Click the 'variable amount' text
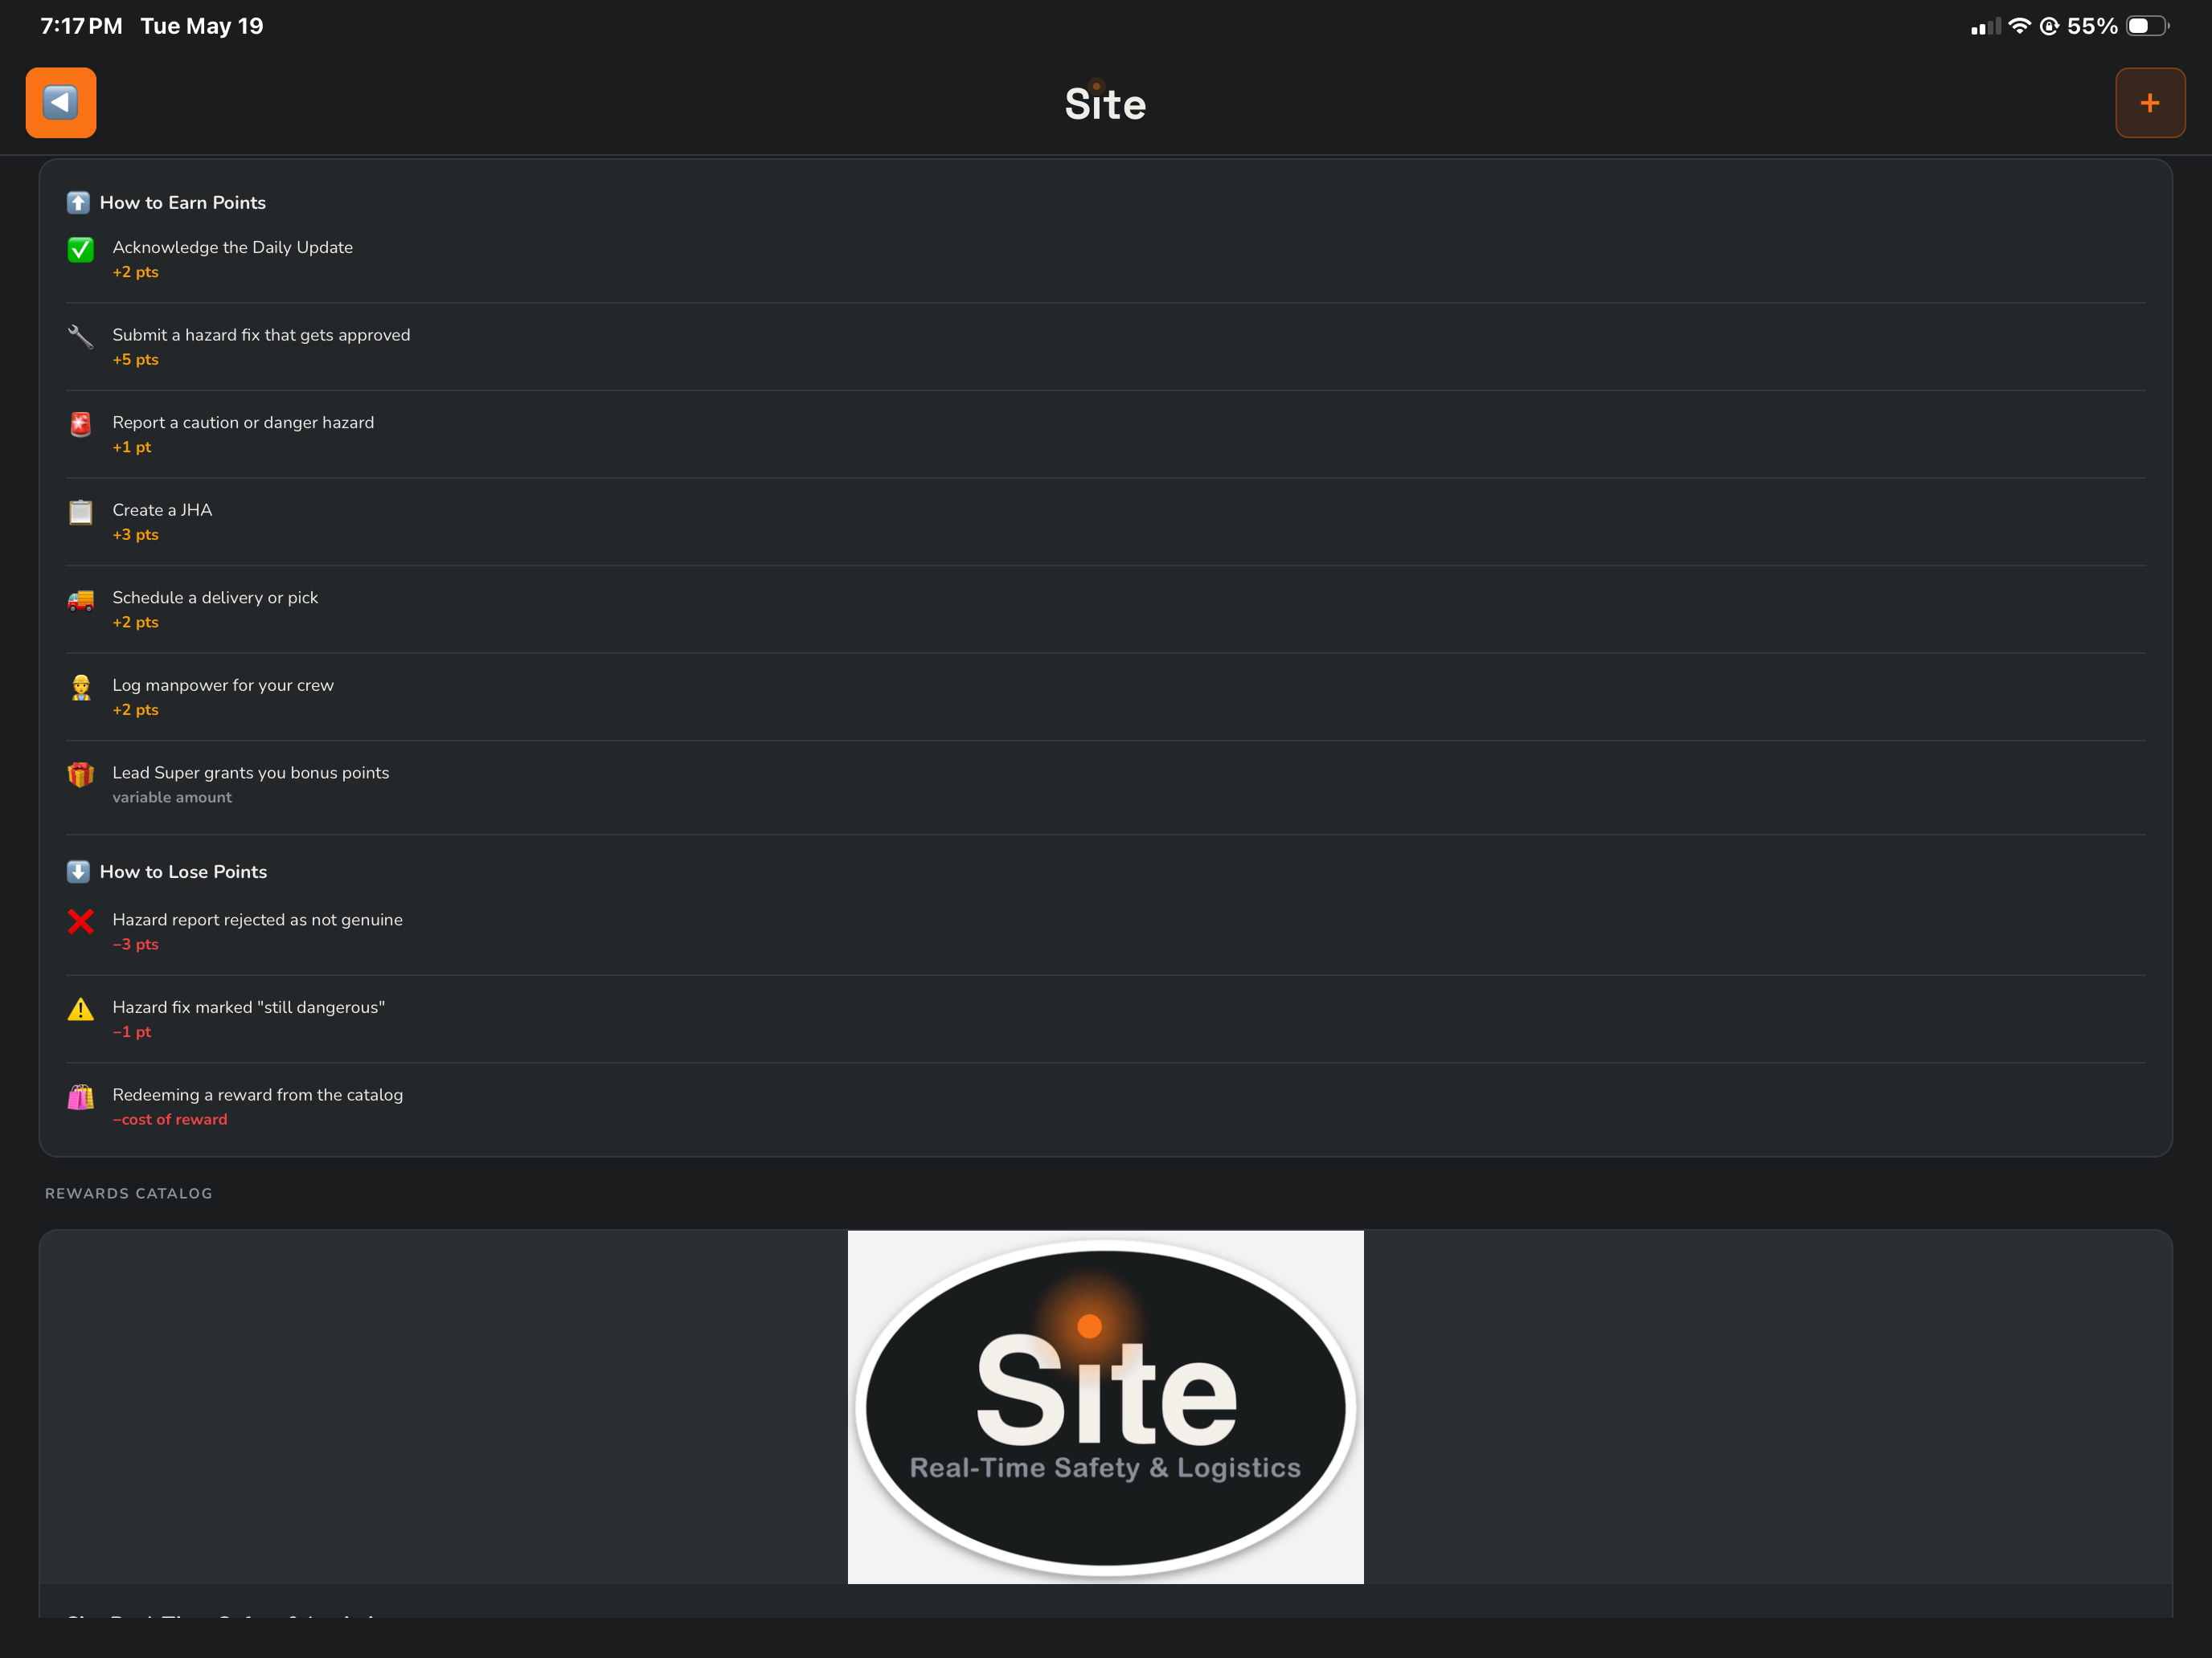This screenshot has width=2212, height=1658. 172,798
